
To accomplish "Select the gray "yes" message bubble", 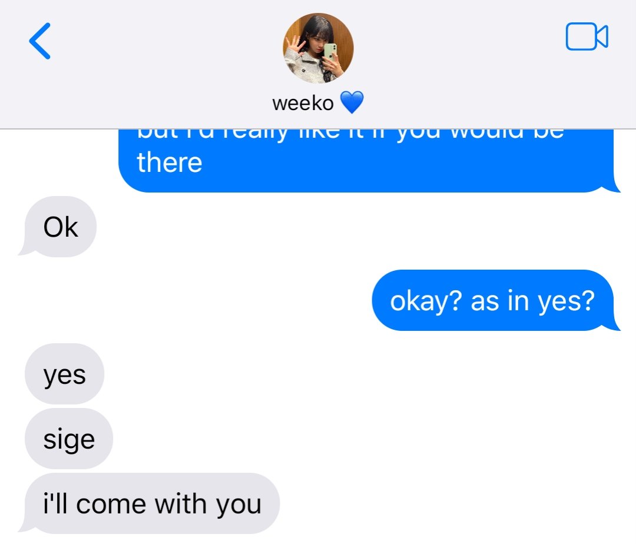I will [x=65, y=374].
